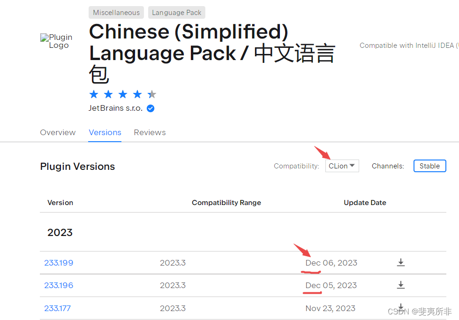Click the Channels label
This screenshot has width=459, height=320.
pos(388,166)
